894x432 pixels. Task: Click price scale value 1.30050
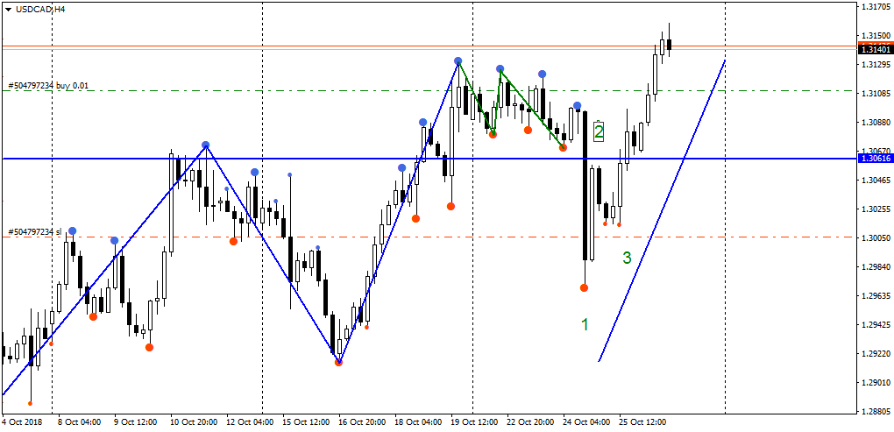coord(876,237)
